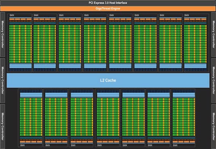Click the lower-right Memory Controller block

214,126
